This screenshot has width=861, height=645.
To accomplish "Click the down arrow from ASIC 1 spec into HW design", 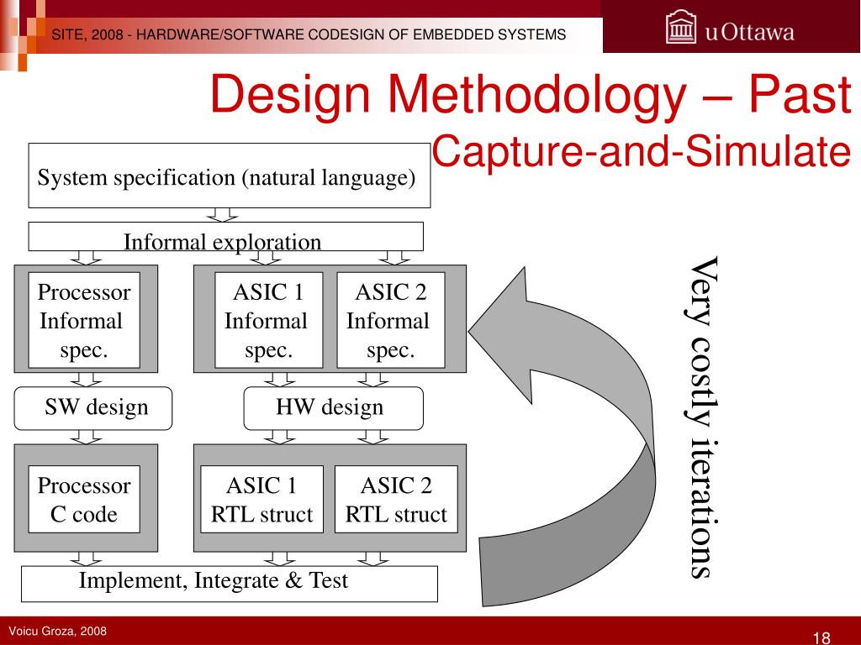I will click(x=279, y=380).
